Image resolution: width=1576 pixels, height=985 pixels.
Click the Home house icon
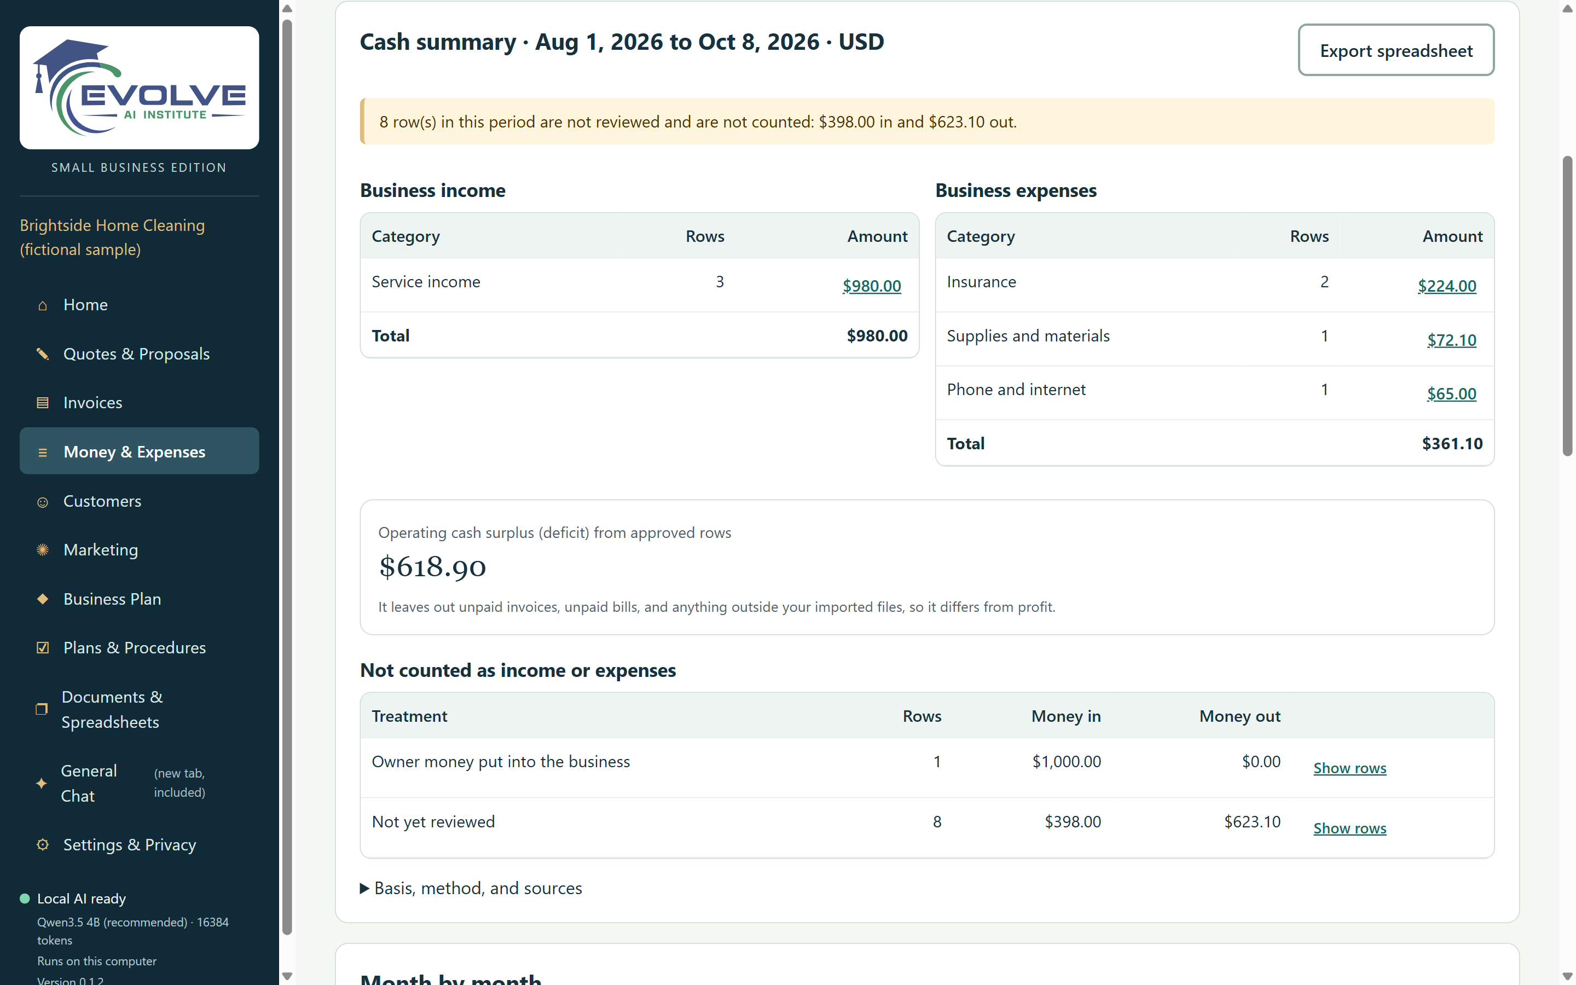(x=42, y=305)
